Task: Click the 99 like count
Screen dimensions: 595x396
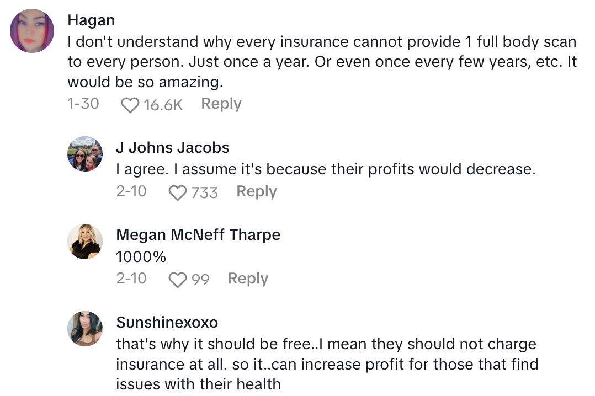Action: tap(200, 280)
